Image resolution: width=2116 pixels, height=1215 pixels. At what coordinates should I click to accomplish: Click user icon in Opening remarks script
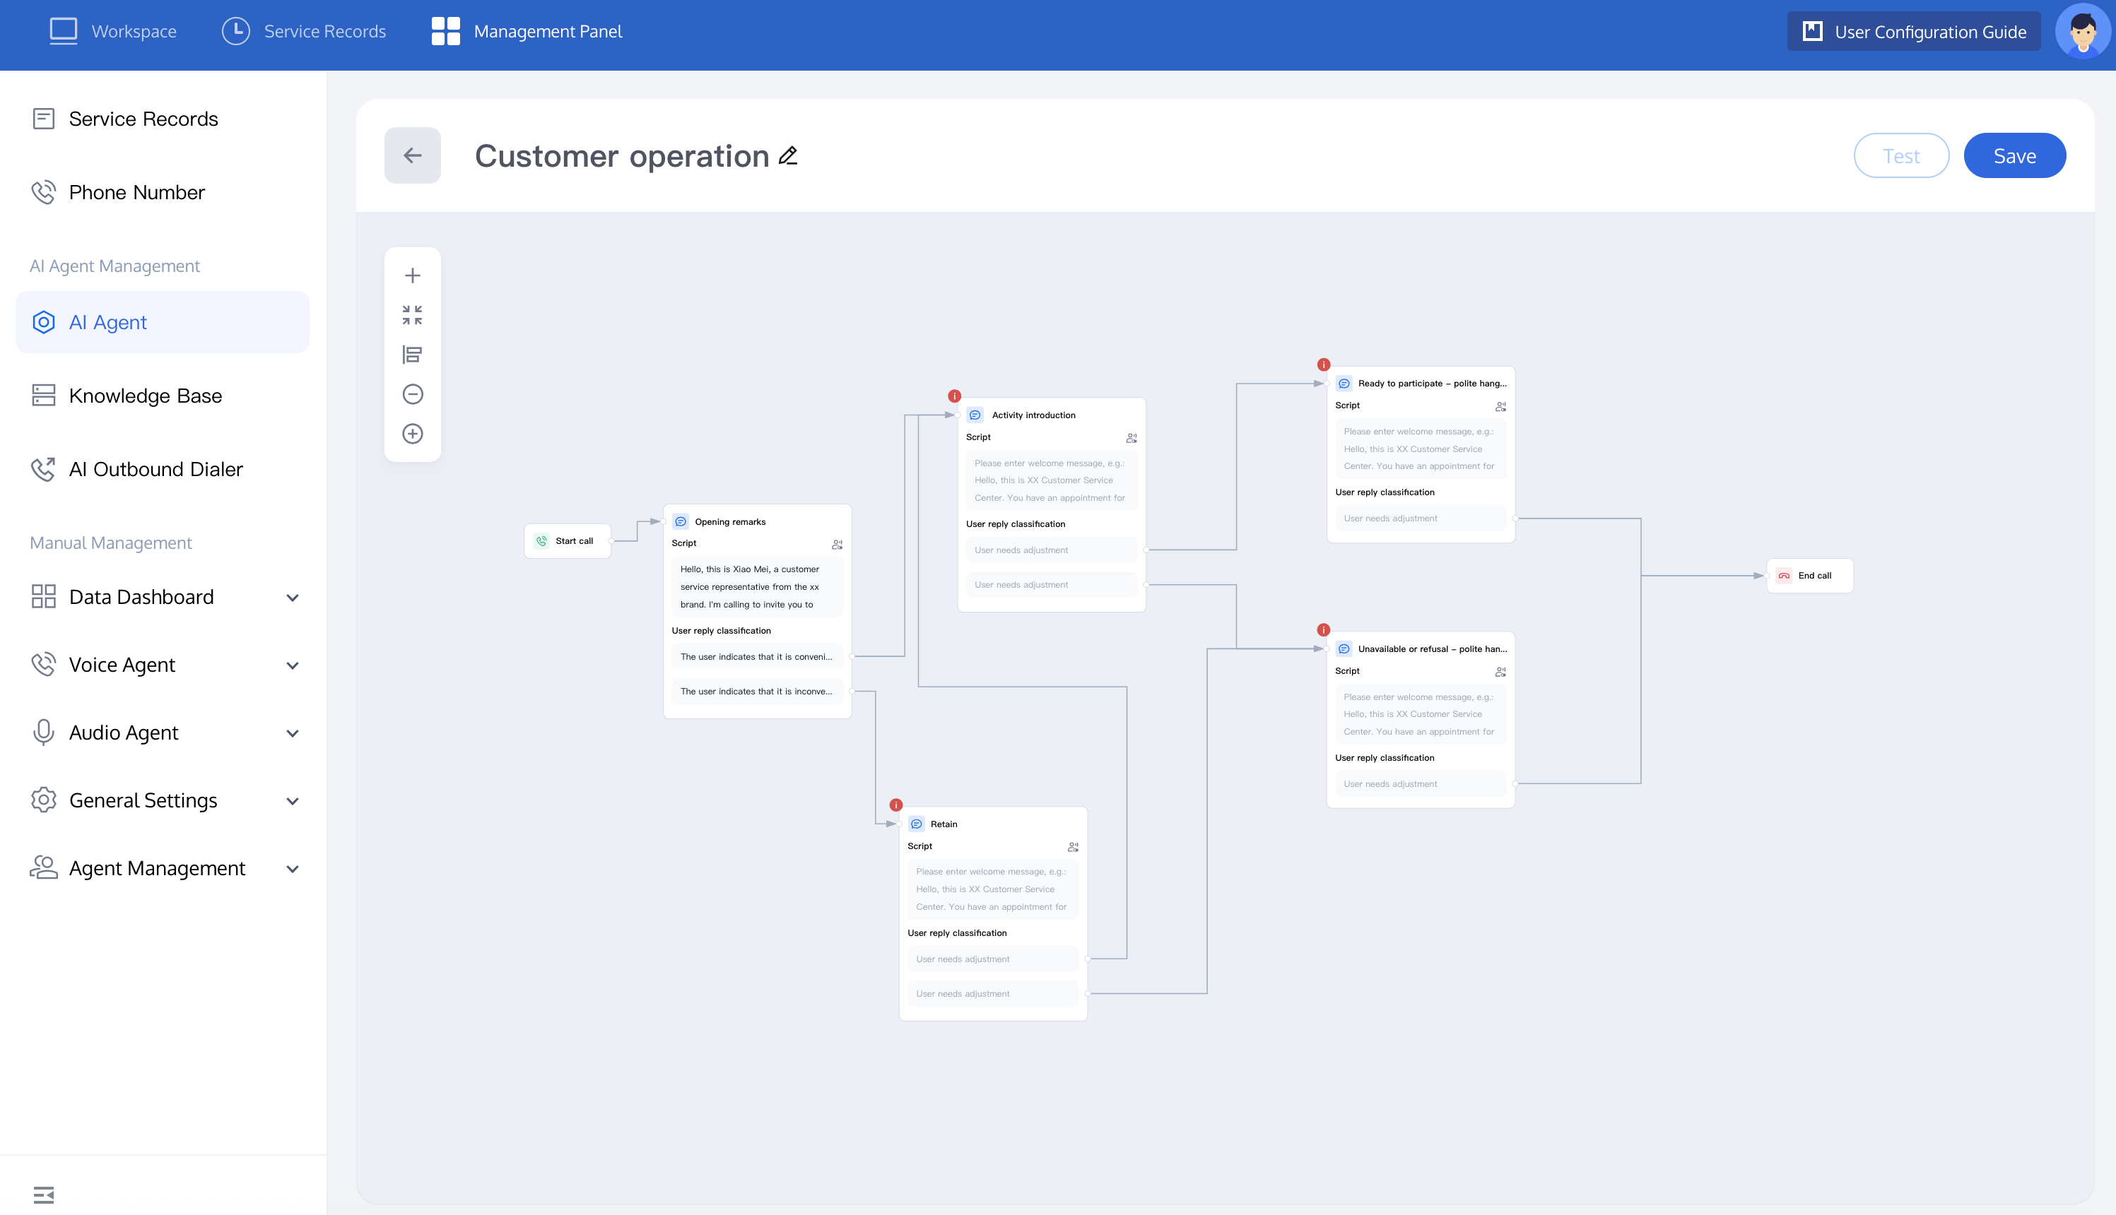[837, 544]
